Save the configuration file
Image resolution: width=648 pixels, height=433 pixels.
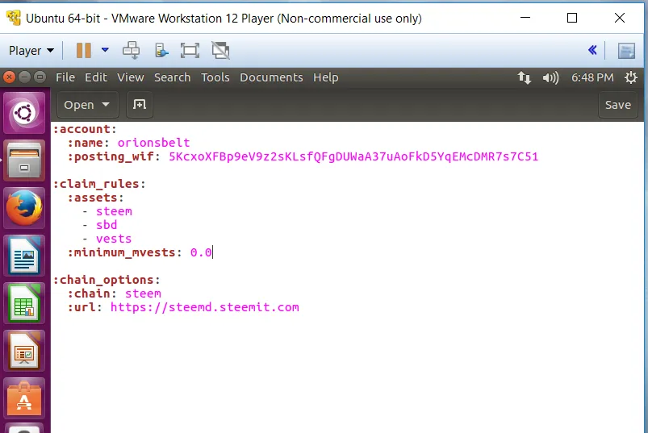click(x=618, y=105)
